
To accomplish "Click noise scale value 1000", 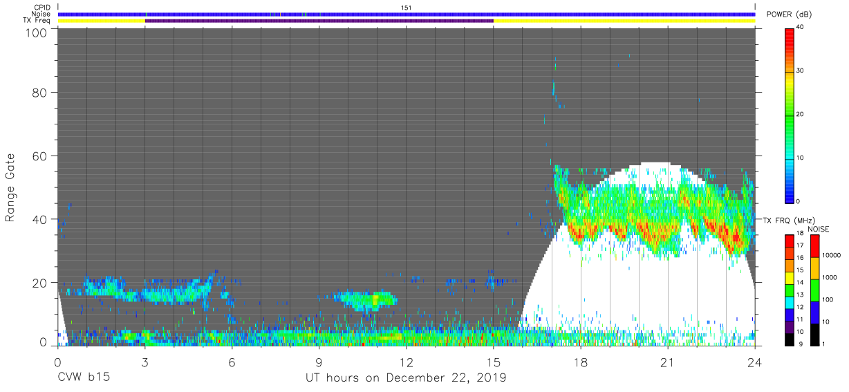I will click(830, 277).
